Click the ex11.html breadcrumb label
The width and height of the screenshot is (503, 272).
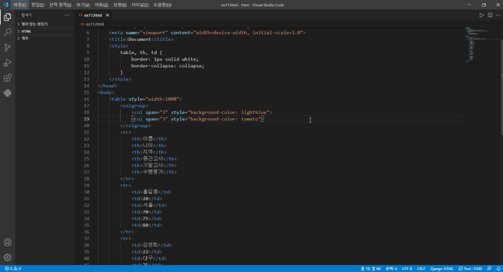click(x=95, y=24)
